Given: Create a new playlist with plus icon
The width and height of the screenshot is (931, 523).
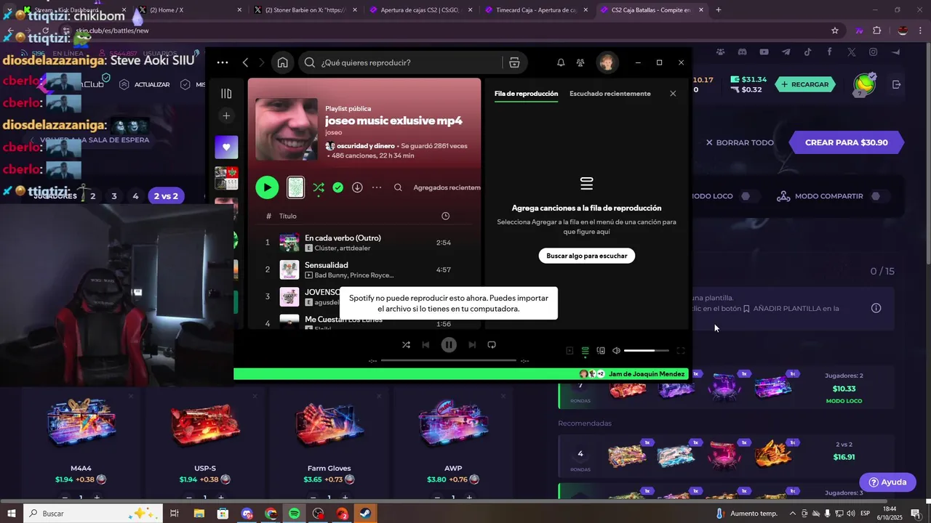Looking at the screenshot, I should [x=226, y=115].
